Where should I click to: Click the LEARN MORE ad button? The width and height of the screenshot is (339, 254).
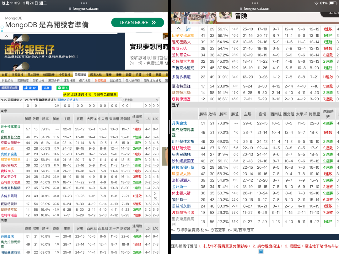137,23
